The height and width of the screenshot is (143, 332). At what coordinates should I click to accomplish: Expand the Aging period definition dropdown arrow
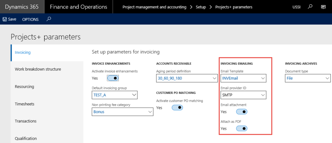(x=214, y=78)
